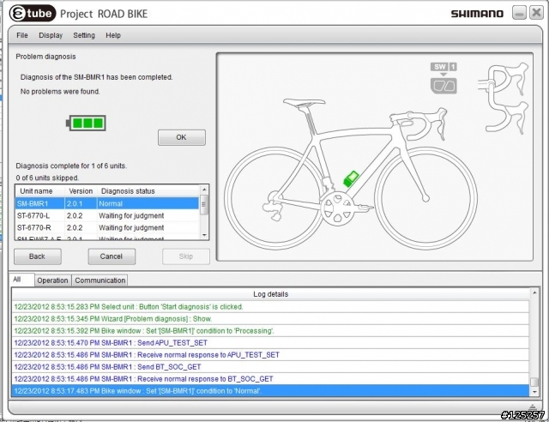
Task: Switch to the All log tab
Action: (22, 280)
